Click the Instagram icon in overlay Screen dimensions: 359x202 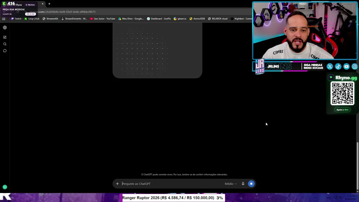(x=355, y=66)
